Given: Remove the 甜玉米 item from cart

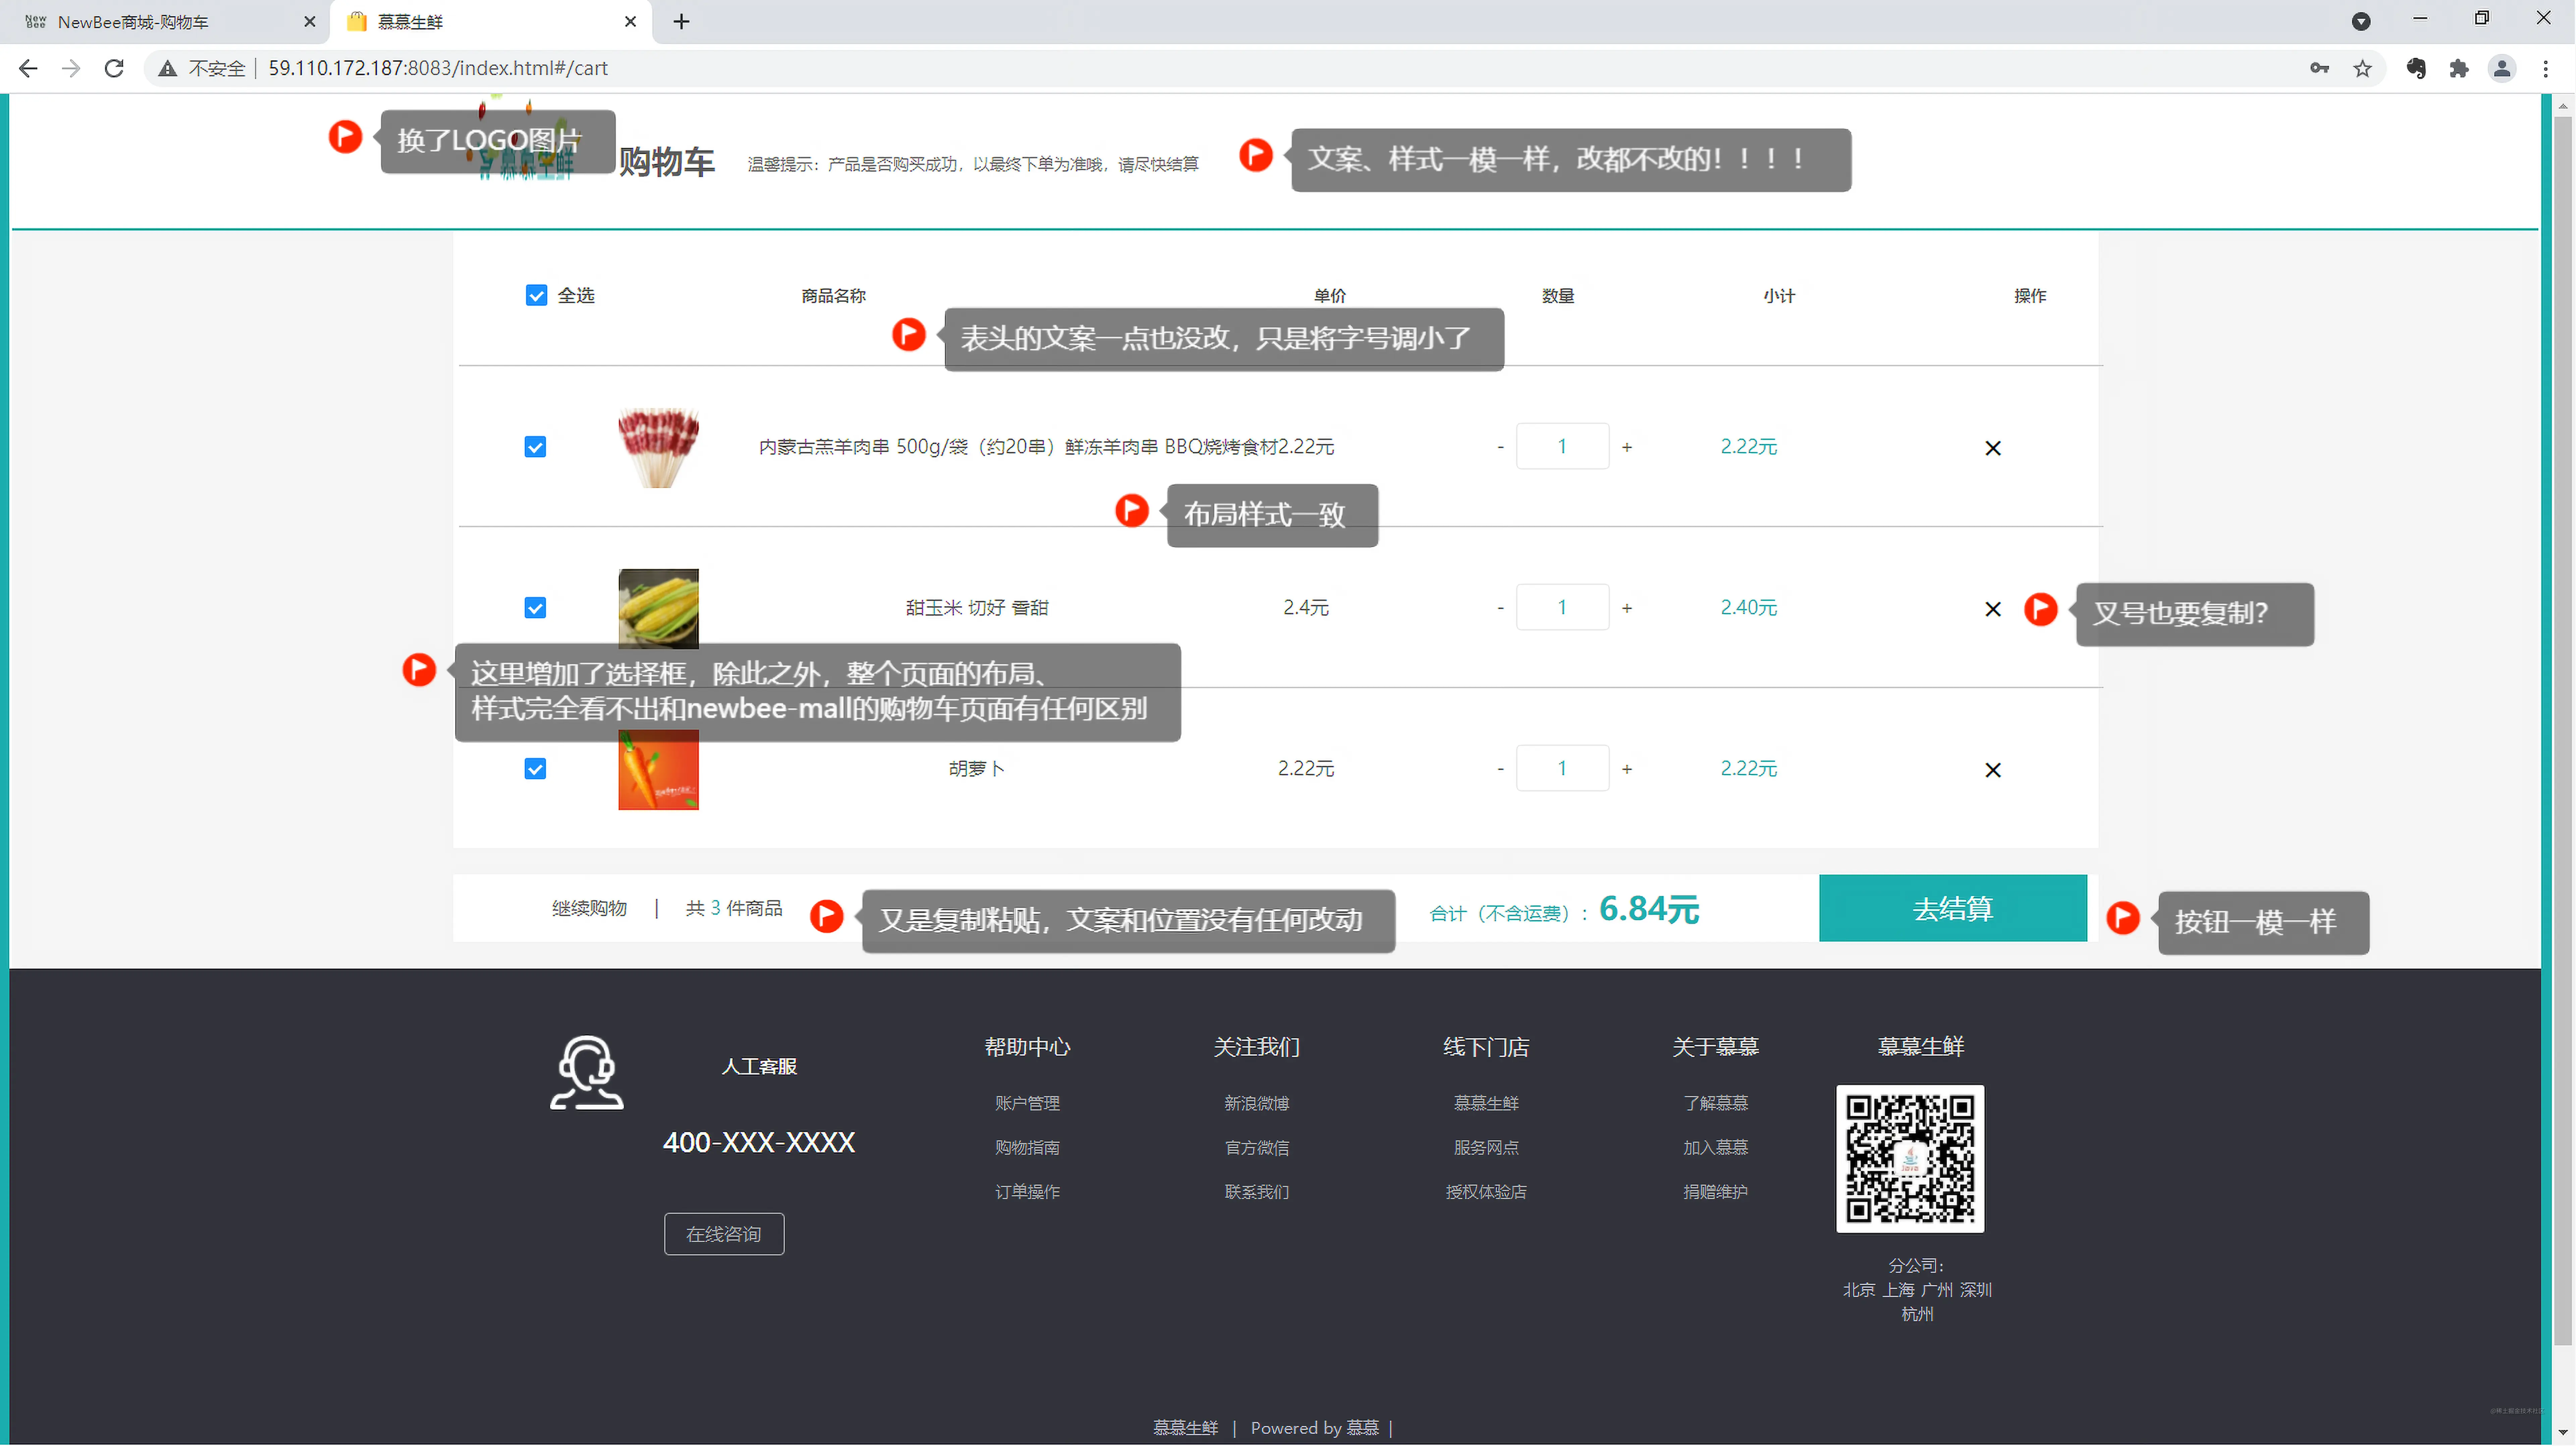Looking at the screenshot, I should [x=1993, y=609].
